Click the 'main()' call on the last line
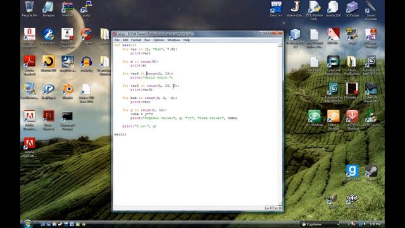This screenshot has width=405, height=228. coord(120,134)
